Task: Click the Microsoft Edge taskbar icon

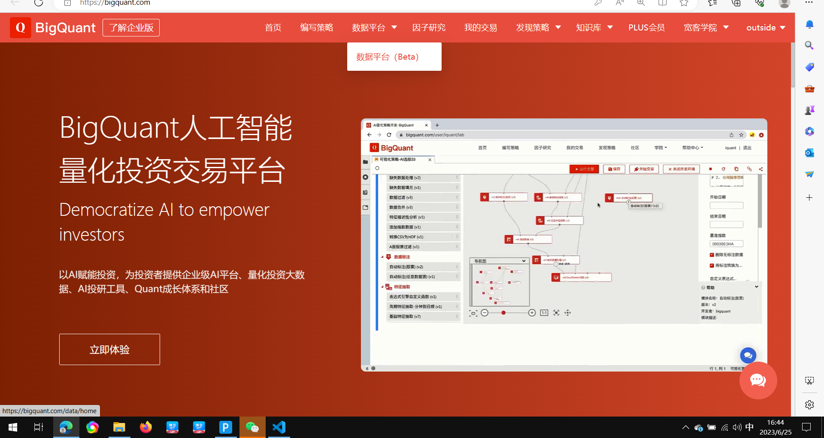Action: (66, 427)
